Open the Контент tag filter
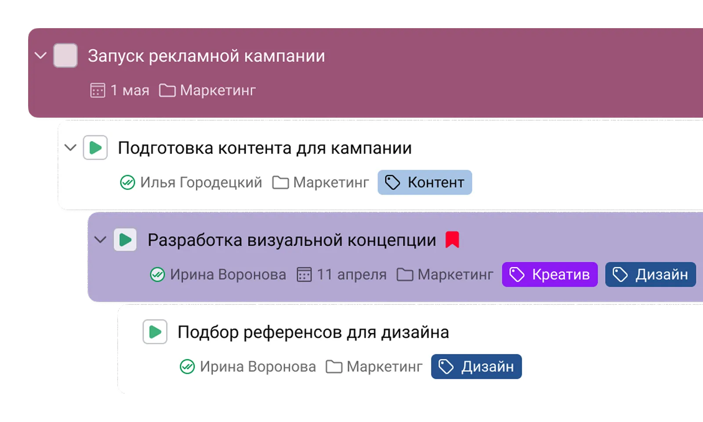Image resolution: width=703 pixels, height=422 pixels. (x=424, y=182)
